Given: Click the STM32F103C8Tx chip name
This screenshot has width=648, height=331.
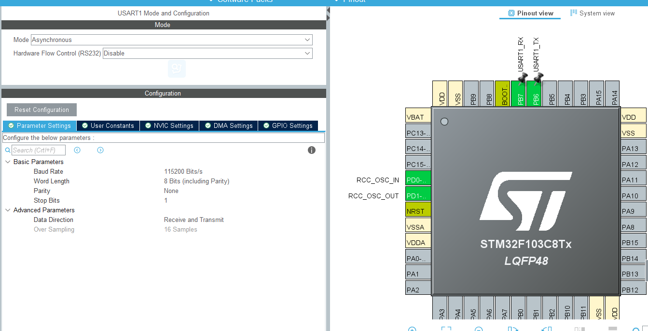Looking at the screenshot, I should pyautogui.click(x=526, y=244).
